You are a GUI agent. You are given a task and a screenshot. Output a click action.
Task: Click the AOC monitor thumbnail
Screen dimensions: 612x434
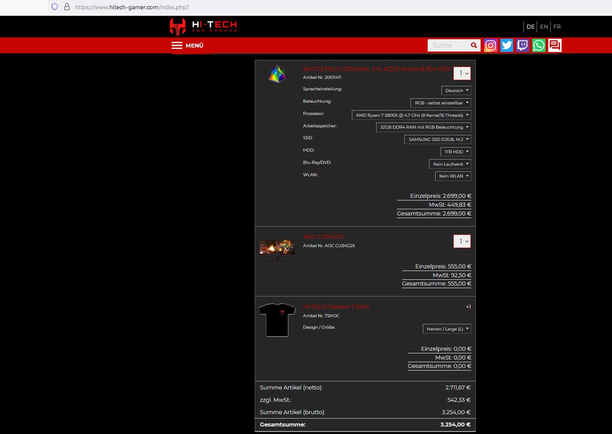pyautogui.click(x=277, y=250)
